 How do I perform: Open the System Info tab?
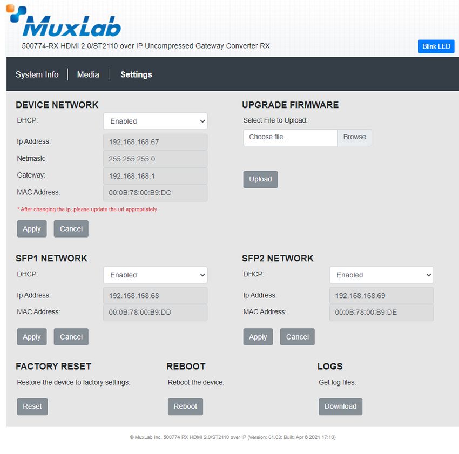(x=37, y=74)
